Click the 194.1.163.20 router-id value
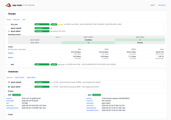The image size is (171, 120). click(x=106, y=101)
